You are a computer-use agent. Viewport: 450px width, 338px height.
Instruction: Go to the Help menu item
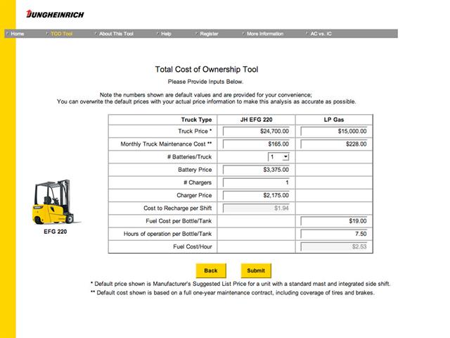tap(165, 34)
